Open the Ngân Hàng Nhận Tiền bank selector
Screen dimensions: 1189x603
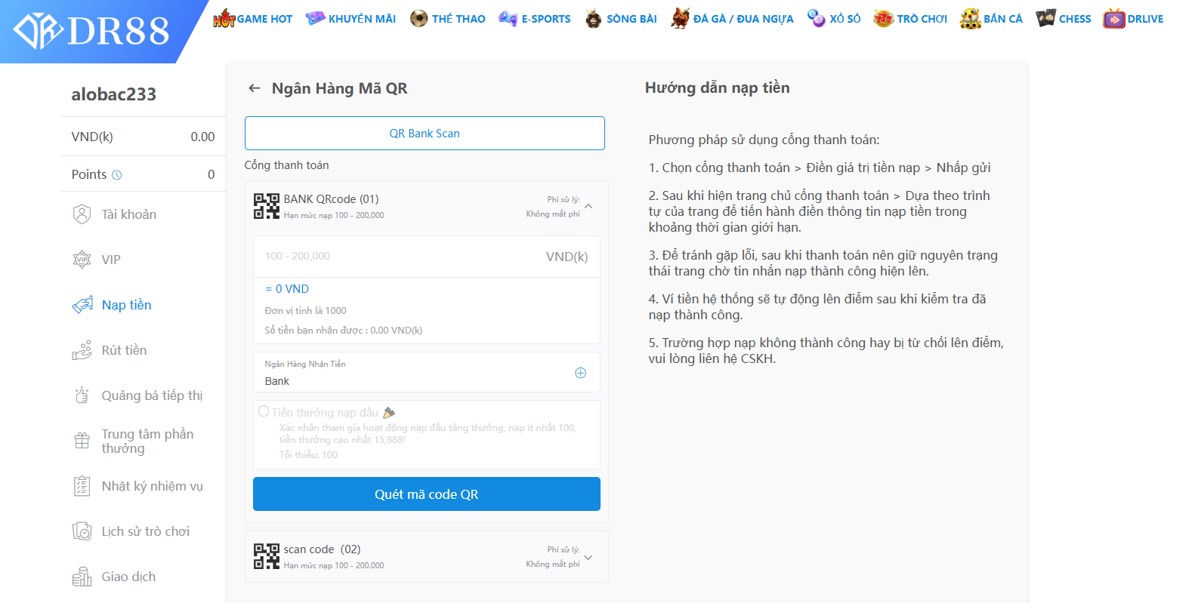pos(580,373)
